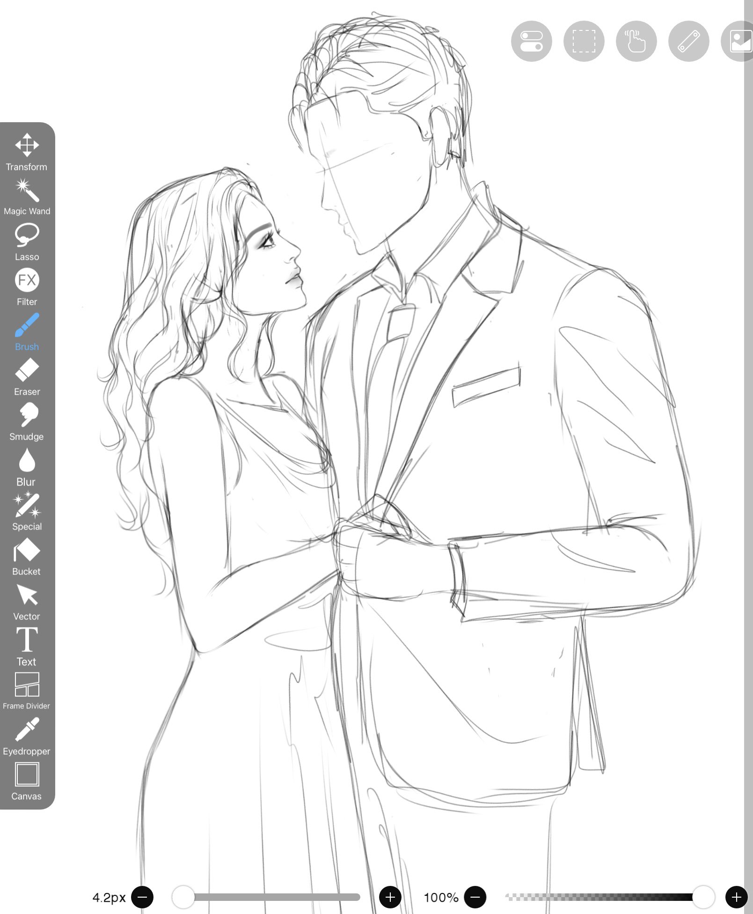Click the brush thickness slider track
Screen dimensions: 753x914
point(266,897)
